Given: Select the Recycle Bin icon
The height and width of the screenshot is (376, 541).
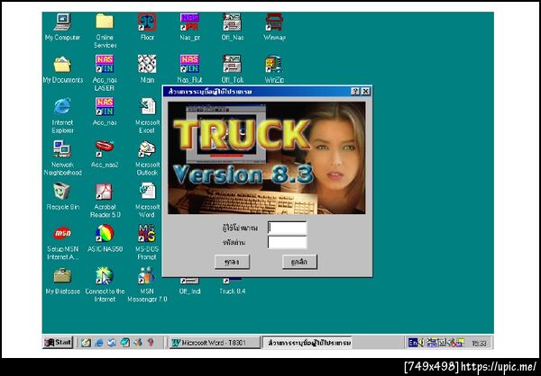Looking at the screenshot, I should click(62, 191).
